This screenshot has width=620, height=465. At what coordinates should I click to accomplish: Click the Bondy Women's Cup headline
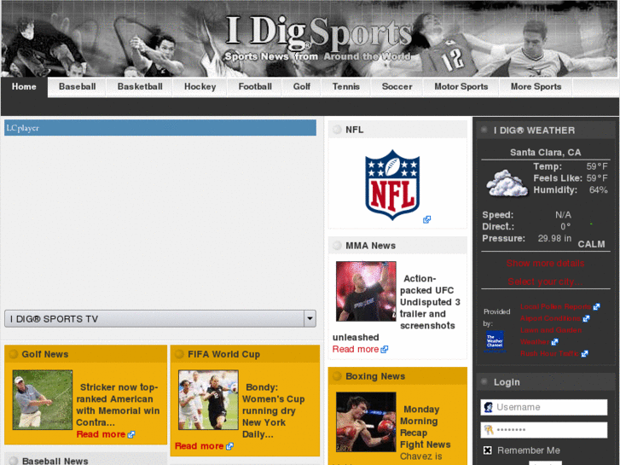pos(273,410)
